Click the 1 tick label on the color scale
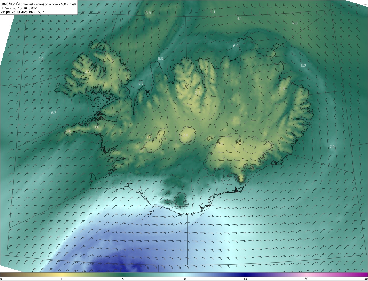 [62, 279]
